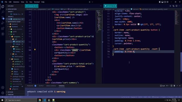Click the right editor group more actions ellipsis

pos(179,6)
